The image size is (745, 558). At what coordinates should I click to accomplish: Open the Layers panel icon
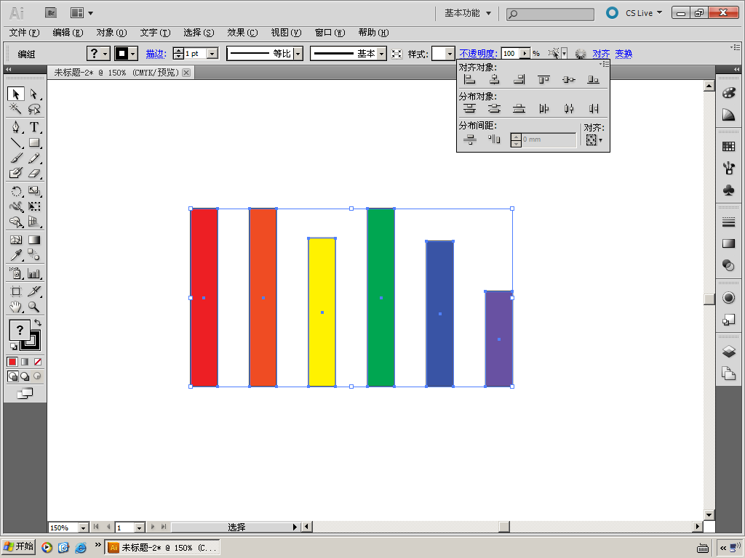click(729, 352)
